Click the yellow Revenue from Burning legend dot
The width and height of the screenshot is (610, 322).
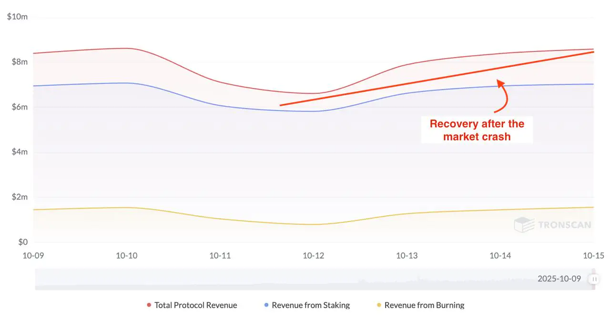(x=379, y=305)
